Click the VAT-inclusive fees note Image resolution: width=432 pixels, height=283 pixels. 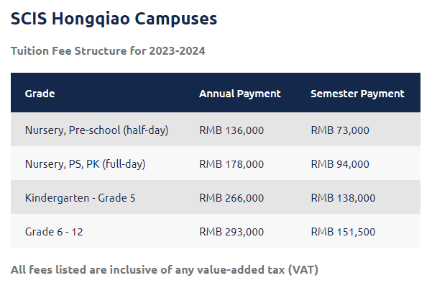(x=165, y=270)
